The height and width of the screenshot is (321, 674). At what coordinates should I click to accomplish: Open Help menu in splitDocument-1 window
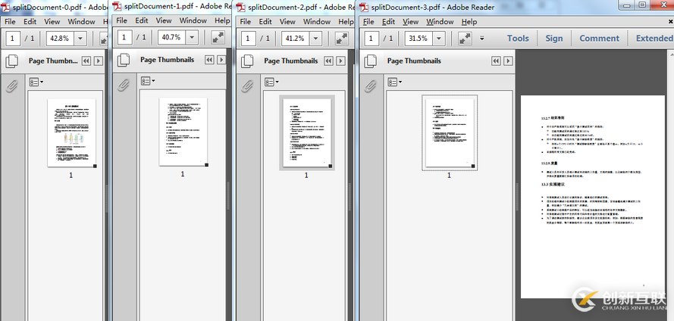click(222, 20)
